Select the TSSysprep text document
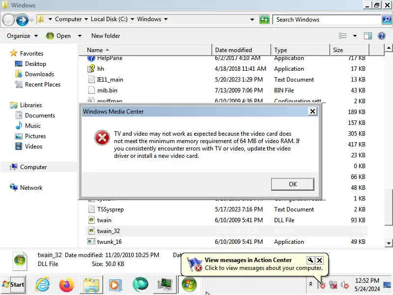 [227, 209]
